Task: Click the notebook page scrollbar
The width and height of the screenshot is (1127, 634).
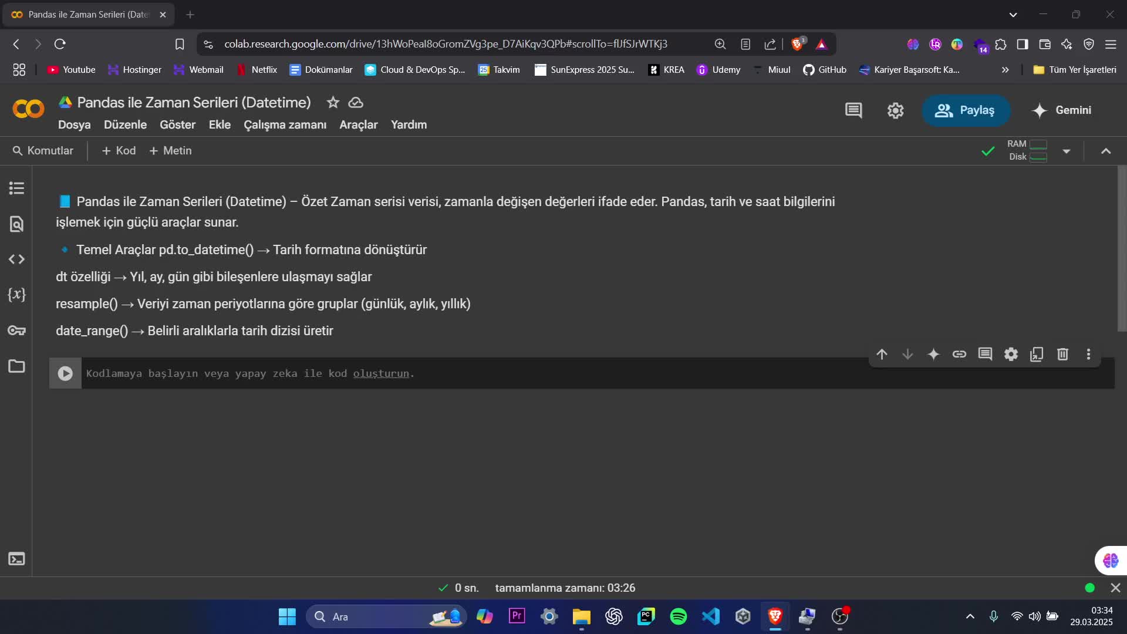Action: coord(1122,250)
